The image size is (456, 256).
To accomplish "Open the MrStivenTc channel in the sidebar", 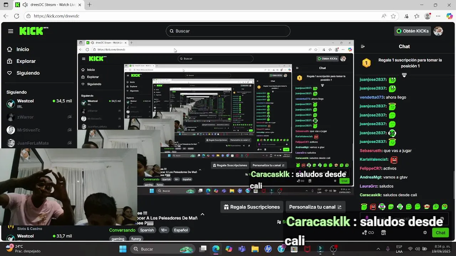I will pyautogui.click(x=38, y=130).
